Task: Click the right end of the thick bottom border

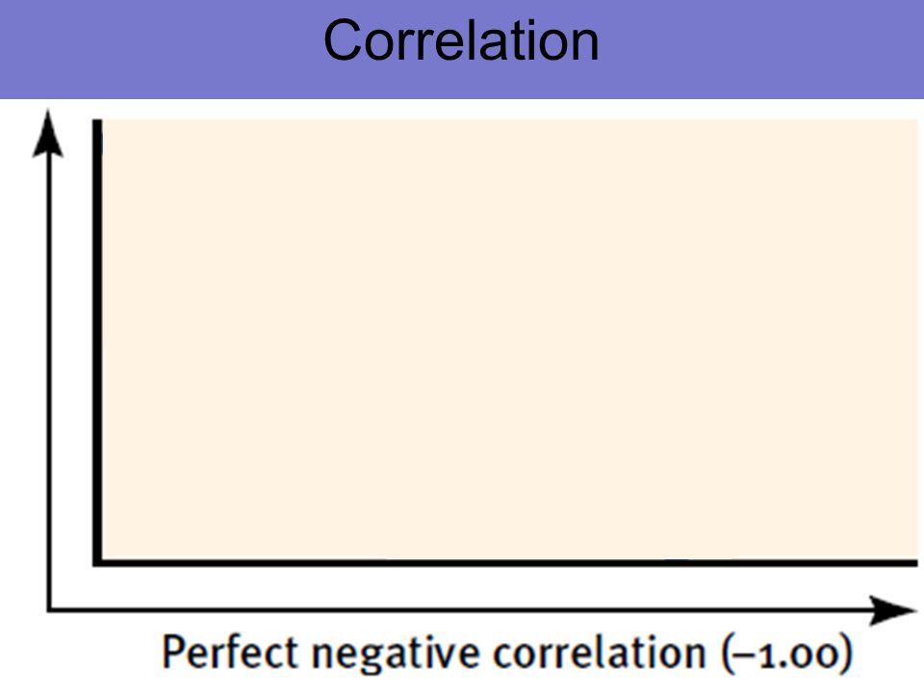Action: (x=913, y=563)
